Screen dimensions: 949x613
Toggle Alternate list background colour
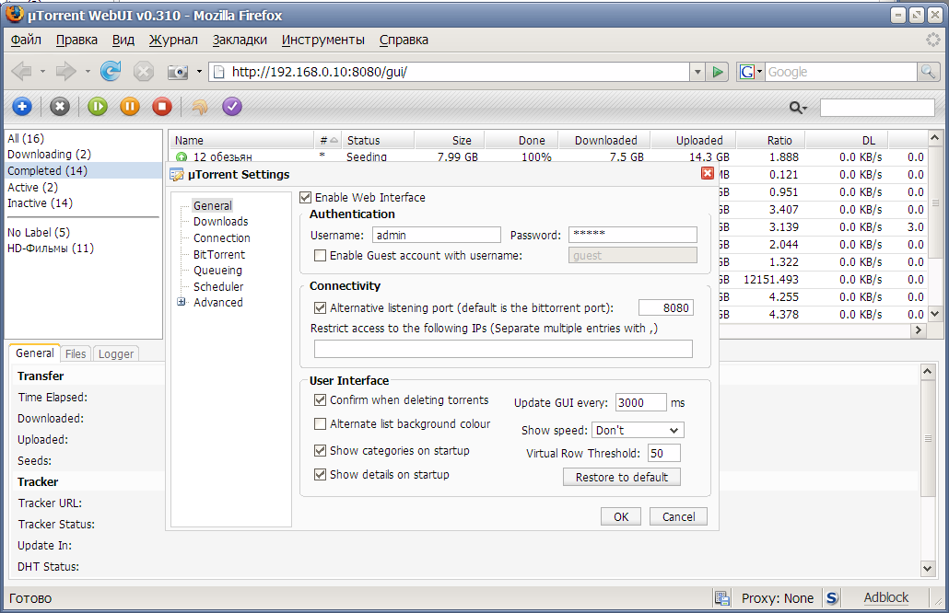click(x=321, y=424)
